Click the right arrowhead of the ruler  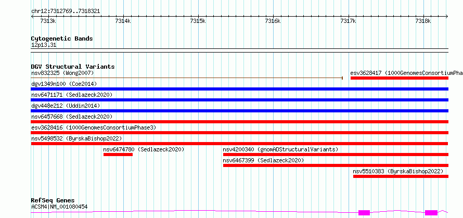[x=447, y=16]
